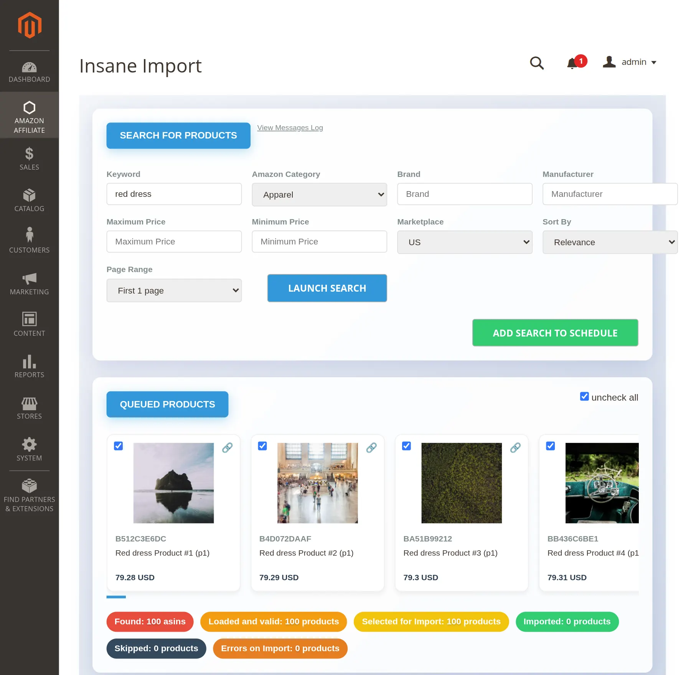Click the red notification count badge

pyautogui.click(x=581, y=61)
